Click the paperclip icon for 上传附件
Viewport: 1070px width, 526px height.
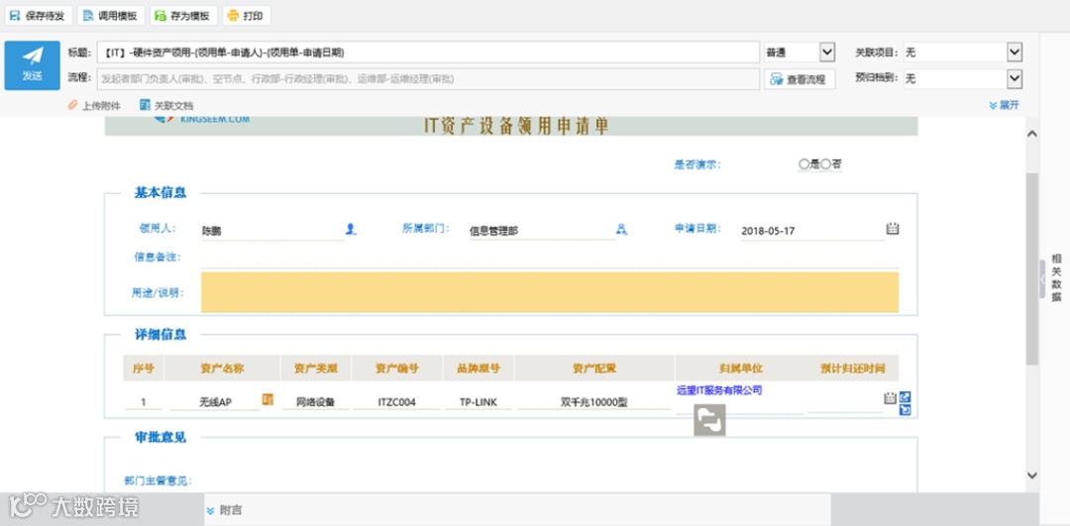click(x=73, y=105)
